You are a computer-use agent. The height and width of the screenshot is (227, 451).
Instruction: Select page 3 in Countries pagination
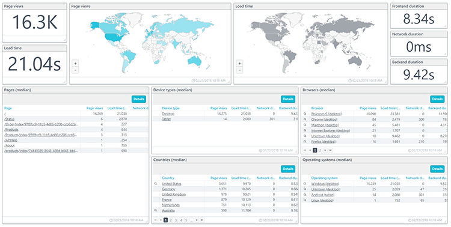point(176,220)
